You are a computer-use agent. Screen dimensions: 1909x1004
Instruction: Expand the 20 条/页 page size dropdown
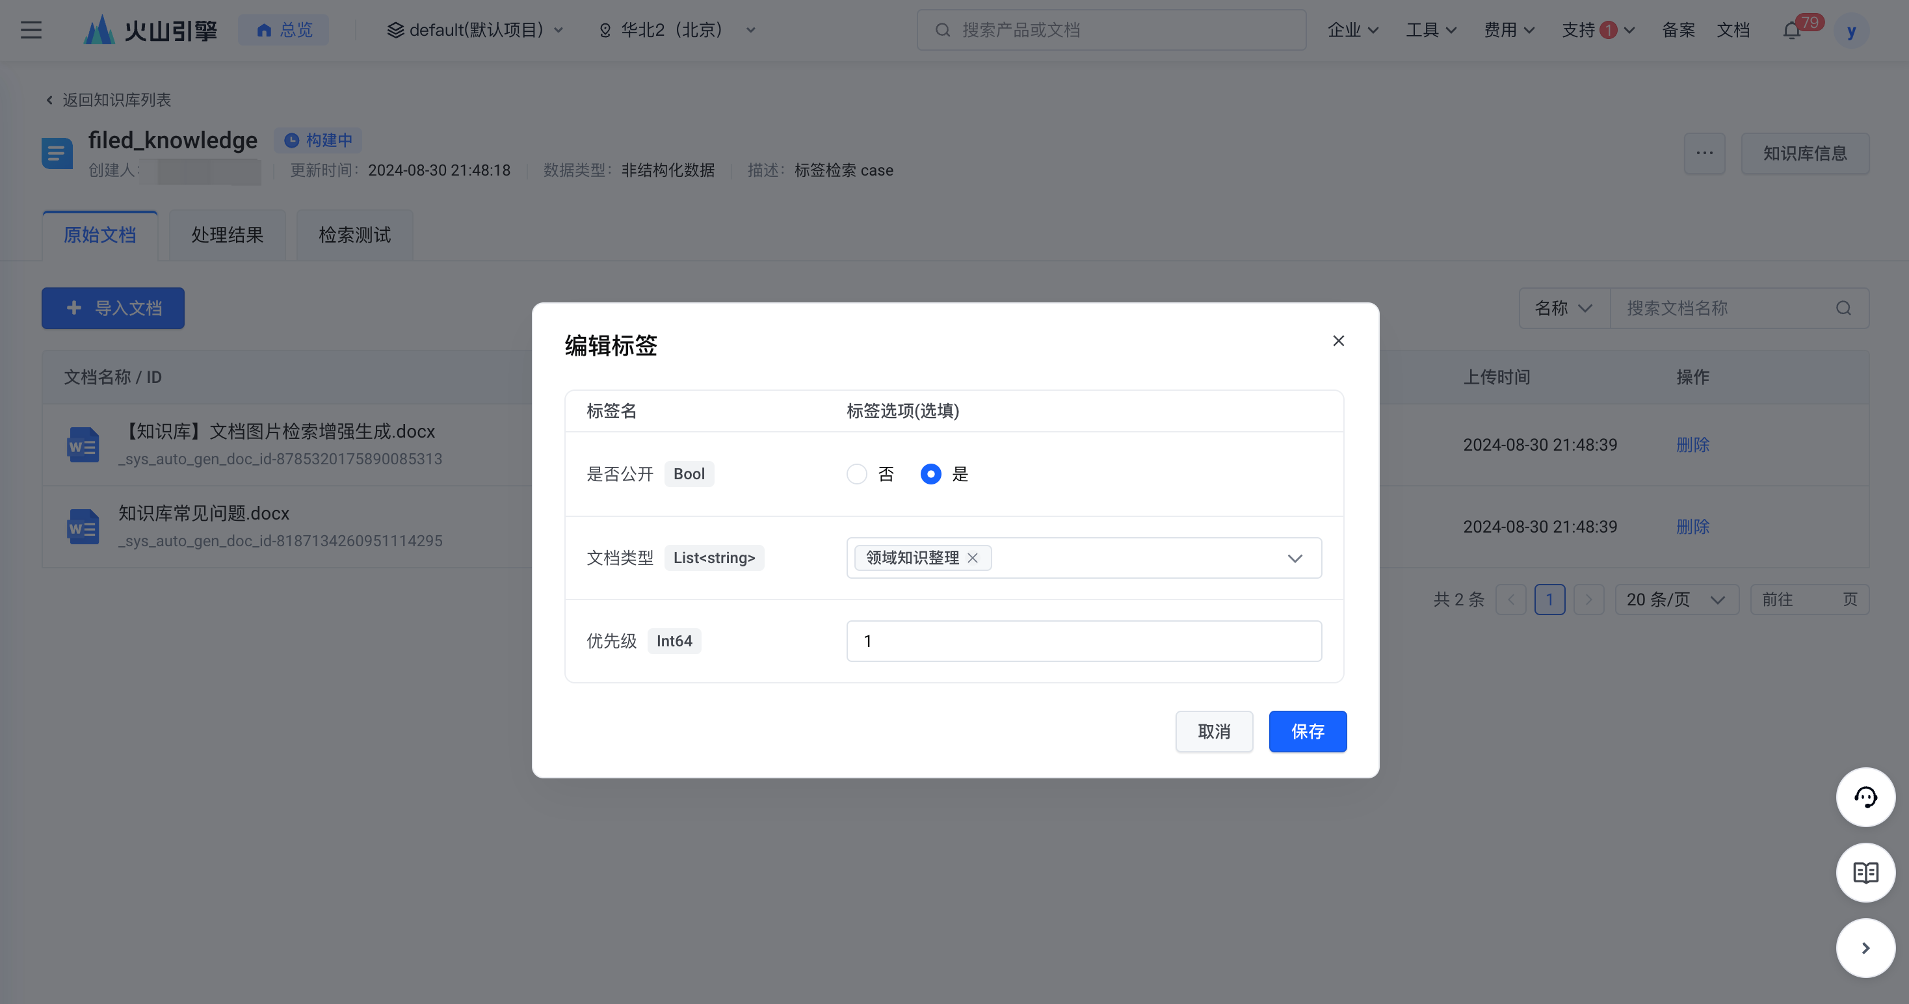(x=1676, y=600)
